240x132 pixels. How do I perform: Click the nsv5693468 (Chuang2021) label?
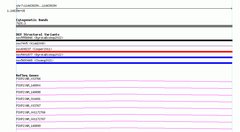[35, 60]
